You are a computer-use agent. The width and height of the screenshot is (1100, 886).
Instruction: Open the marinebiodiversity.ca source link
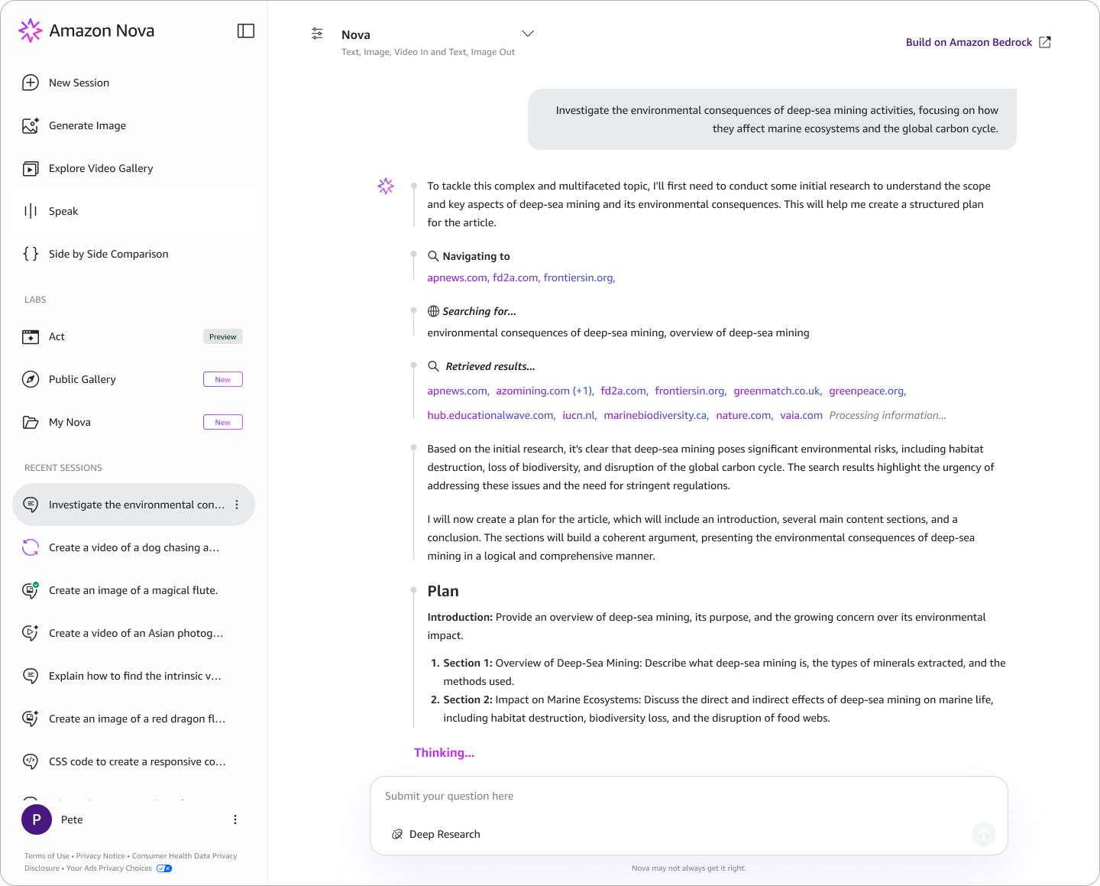coord(655,415)
